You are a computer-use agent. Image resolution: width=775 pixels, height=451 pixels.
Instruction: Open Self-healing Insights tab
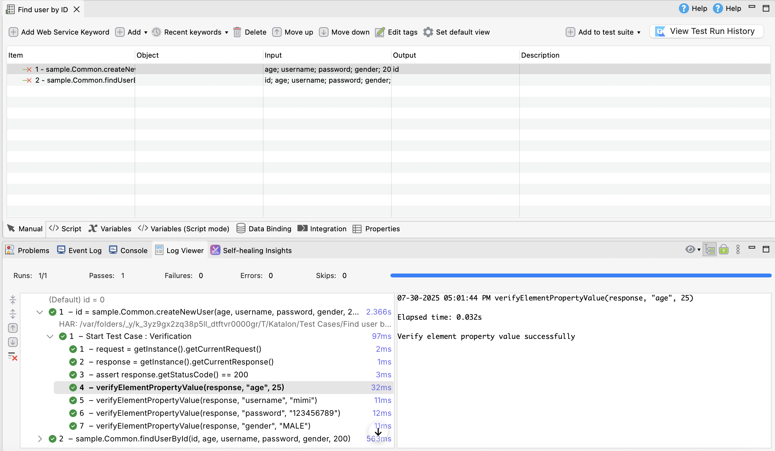coord(251,250)
